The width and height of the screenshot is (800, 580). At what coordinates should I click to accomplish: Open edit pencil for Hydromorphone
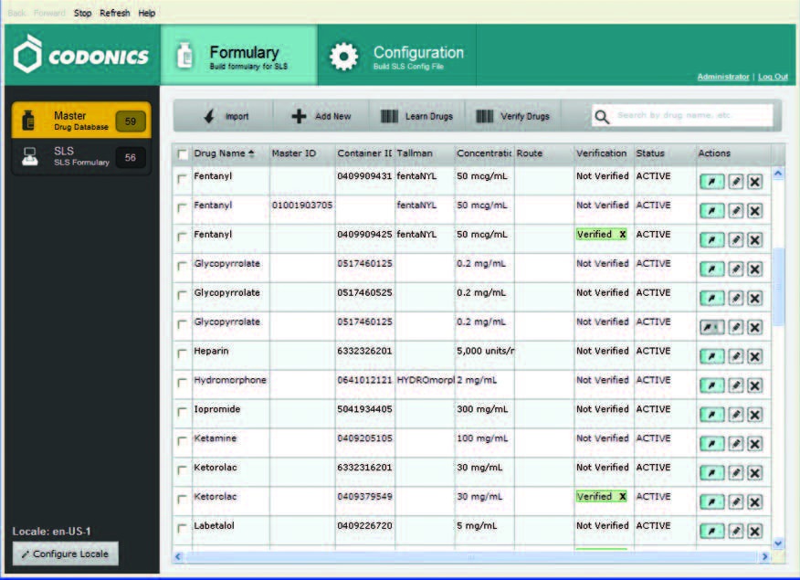coord(735,385)
